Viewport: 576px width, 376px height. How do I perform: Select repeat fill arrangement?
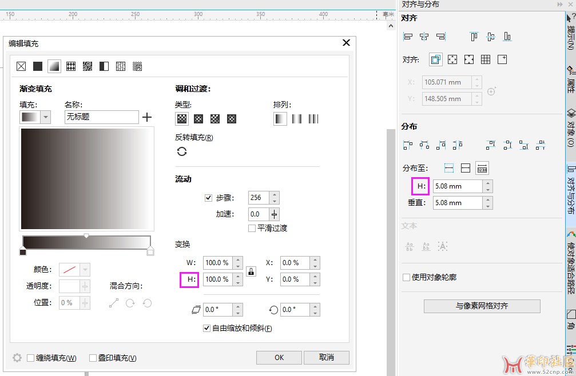(313, 119)
